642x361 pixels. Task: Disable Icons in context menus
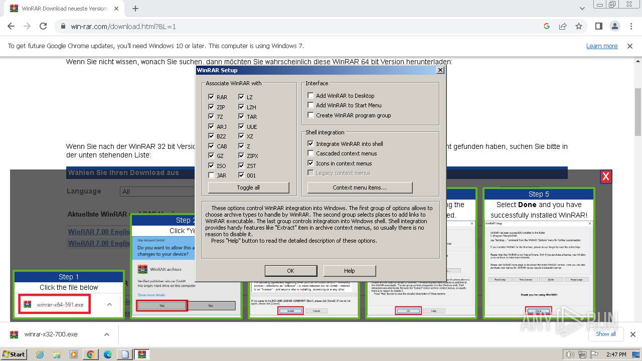[x=310, y=163]
